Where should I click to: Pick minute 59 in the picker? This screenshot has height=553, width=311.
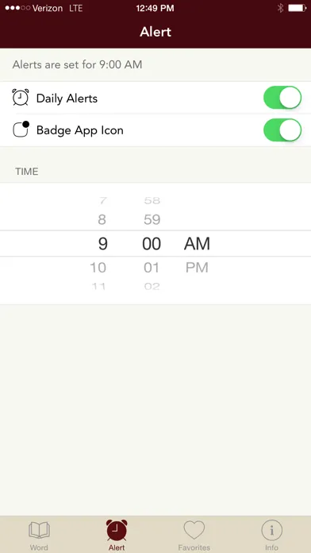pos(152,220)
